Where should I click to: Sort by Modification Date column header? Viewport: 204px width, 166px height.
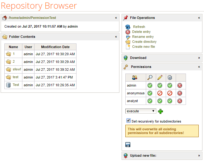coord(55,47)
